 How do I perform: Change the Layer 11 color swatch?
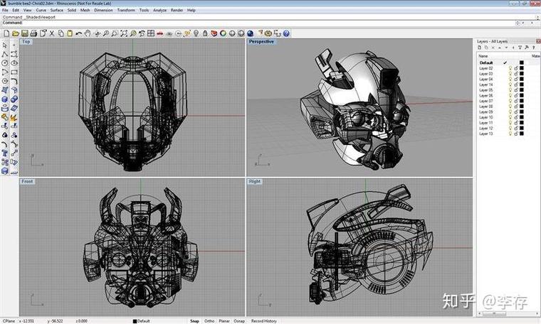522,123
